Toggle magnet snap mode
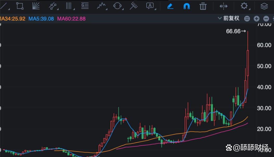 [x=186, y=6]
